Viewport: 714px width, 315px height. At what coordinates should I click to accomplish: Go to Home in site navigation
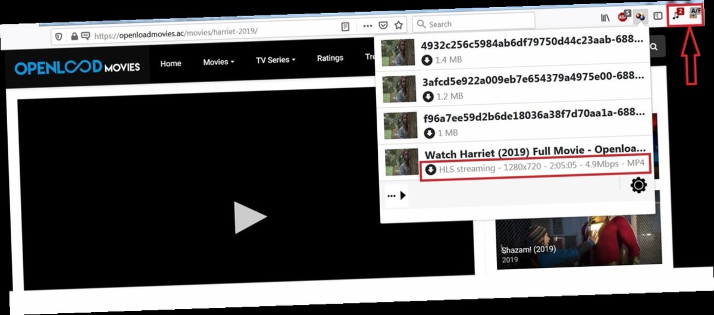171,64
